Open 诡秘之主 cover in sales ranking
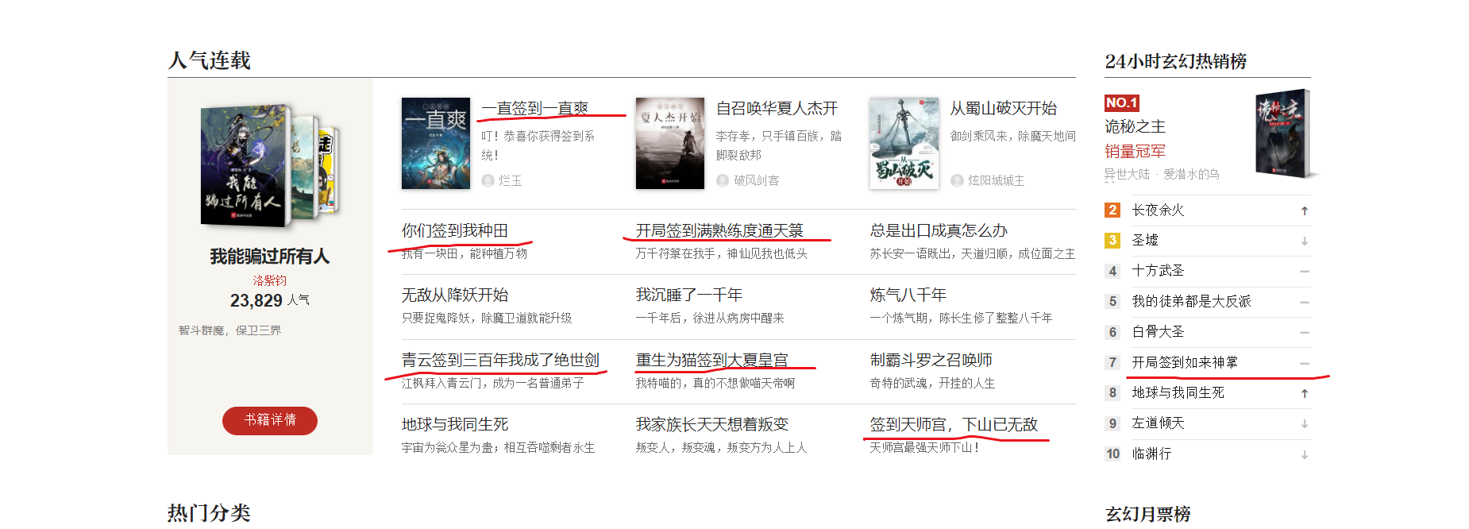The height and width of the screenshot is (529, 1469). (x=1283, y=133)
